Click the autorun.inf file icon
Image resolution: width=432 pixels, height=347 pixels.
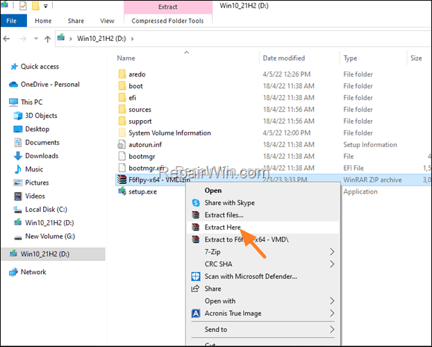point(122,145)
